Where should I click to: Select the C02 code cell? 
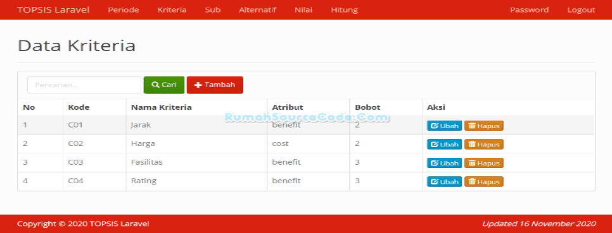point(94,143)
